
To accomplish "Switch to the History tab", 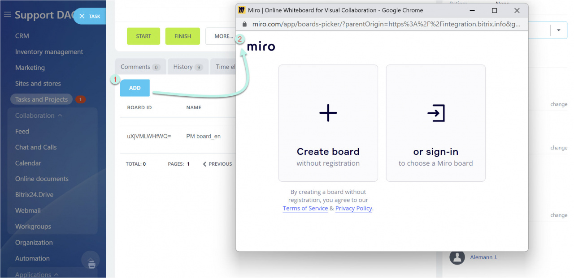I will tap(188, 67).
